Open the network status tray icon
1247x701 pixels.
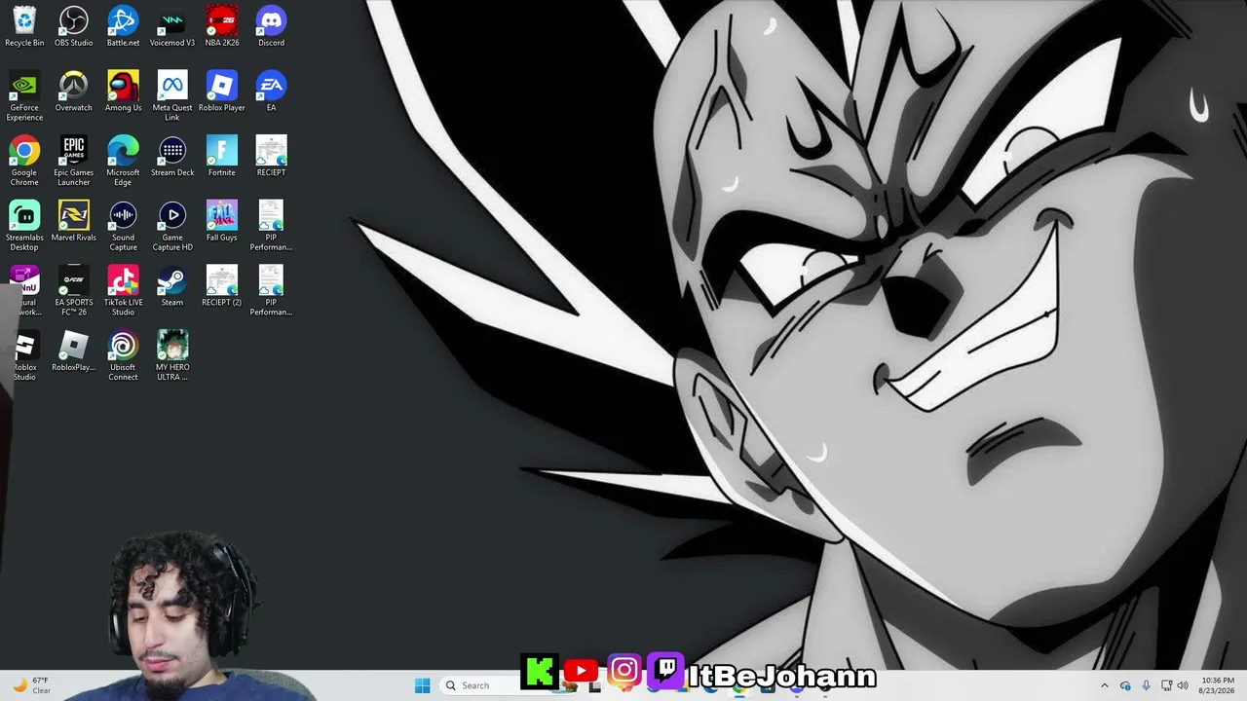1166,685
